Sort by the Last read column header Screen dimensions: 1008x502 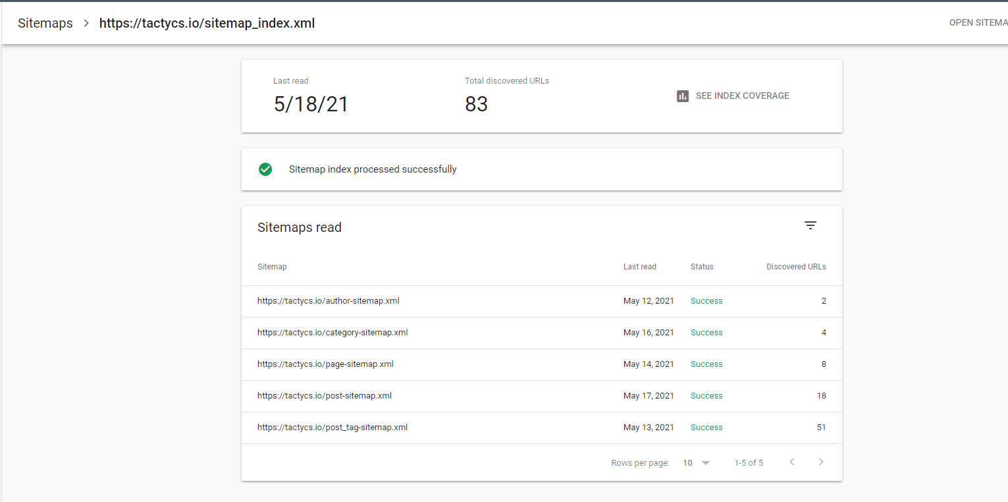[639, 267]
